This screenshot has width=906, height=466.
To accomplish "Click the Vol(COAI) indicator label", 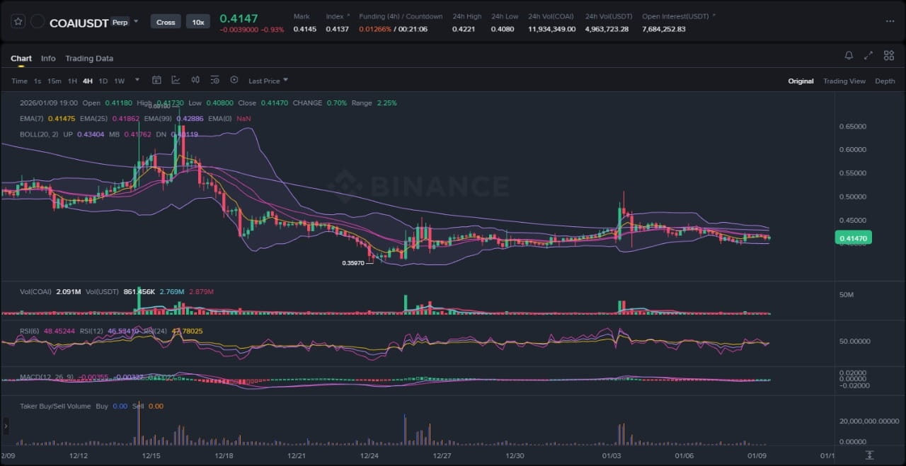I will (x=35, y=291).
